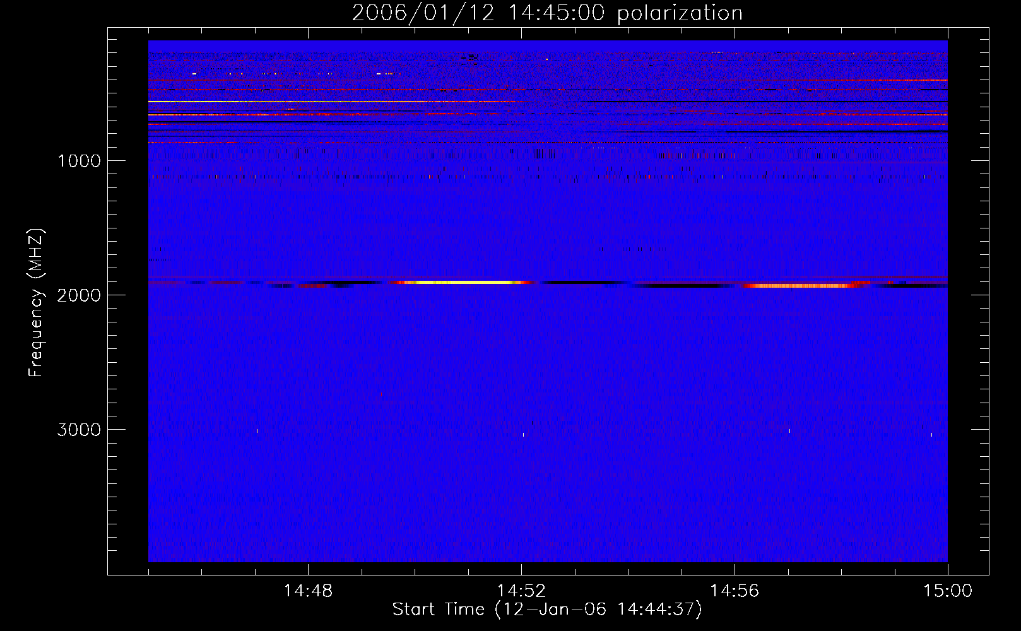This screenshot has width=1021, height=631.
Task: Click the plot title "2006/01/12 14:45:00 polarization"
Action: point(547,13)
